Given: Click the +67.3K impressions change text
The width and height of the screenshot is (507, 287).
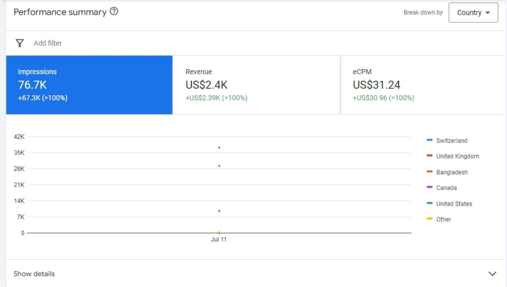Looking at the screenshot, I should (x=43, y=98).
